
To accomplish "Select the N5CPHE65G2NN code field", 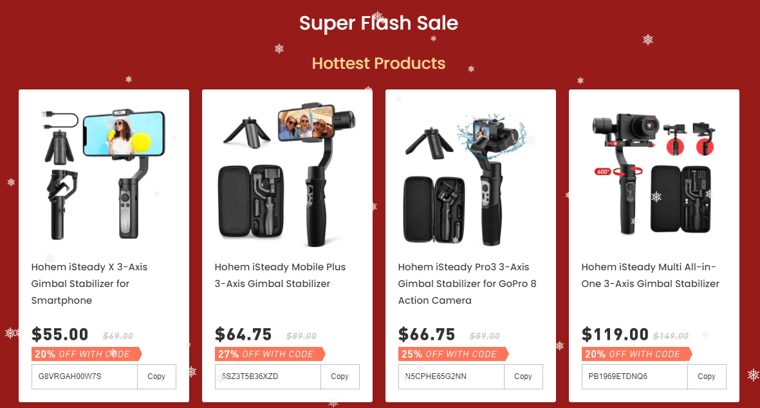I will 451,376.
